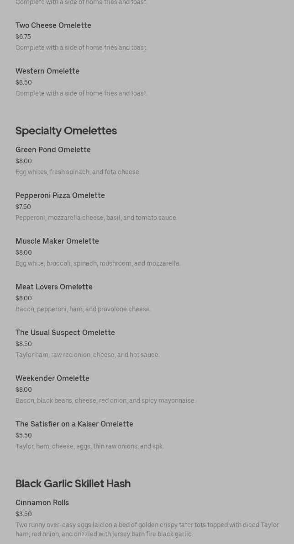Open the Meat Lovers Omelette item
294x544 pixels.
(x=54, y=287)
